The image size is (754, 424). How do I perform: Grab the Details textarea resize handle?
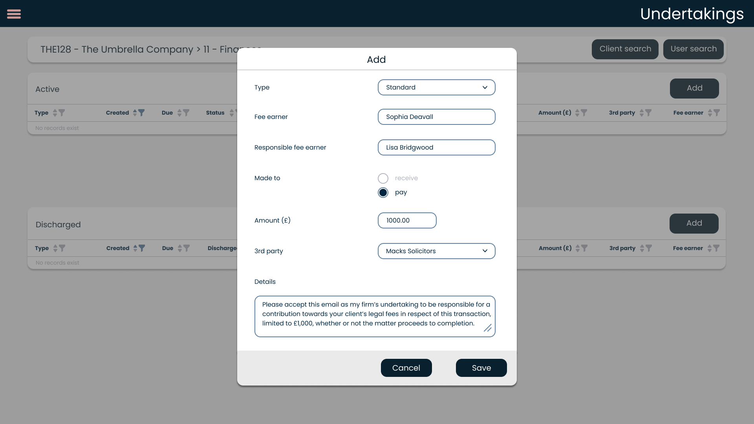click(x=487, y=328)
